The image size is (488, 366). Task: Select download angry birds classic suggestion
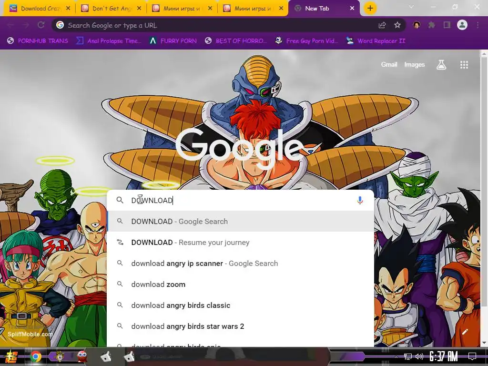pos(240,305)
